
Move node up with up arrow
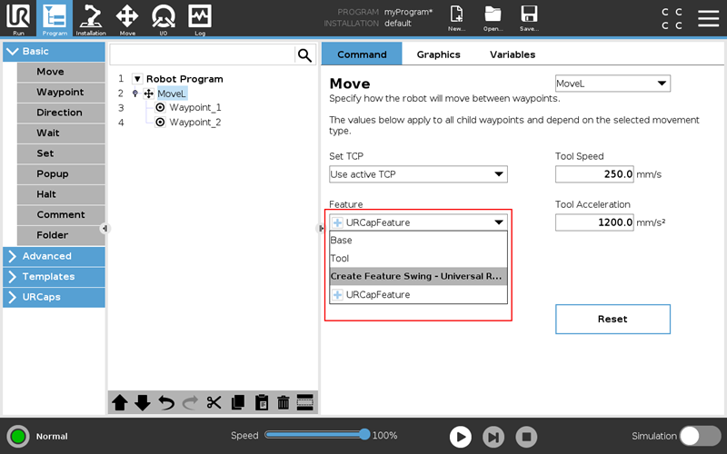tap(120, 402)
